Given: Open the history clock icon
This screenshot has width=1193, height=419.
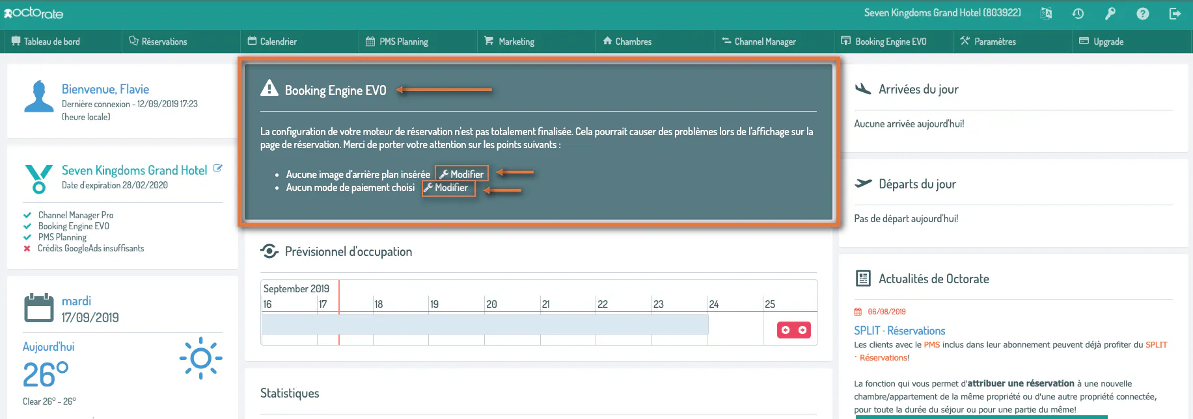Looking at the screenshot, I should tap(1078, 14).
